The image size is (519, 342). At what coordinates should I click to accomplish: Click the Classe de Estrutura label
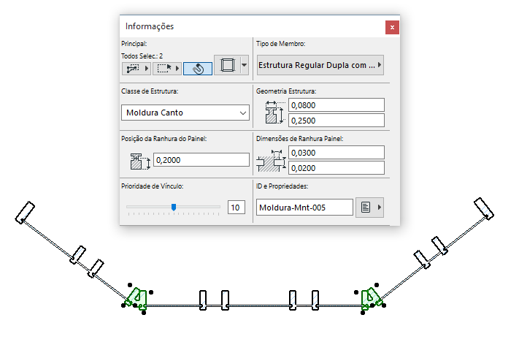coord(150,91)
